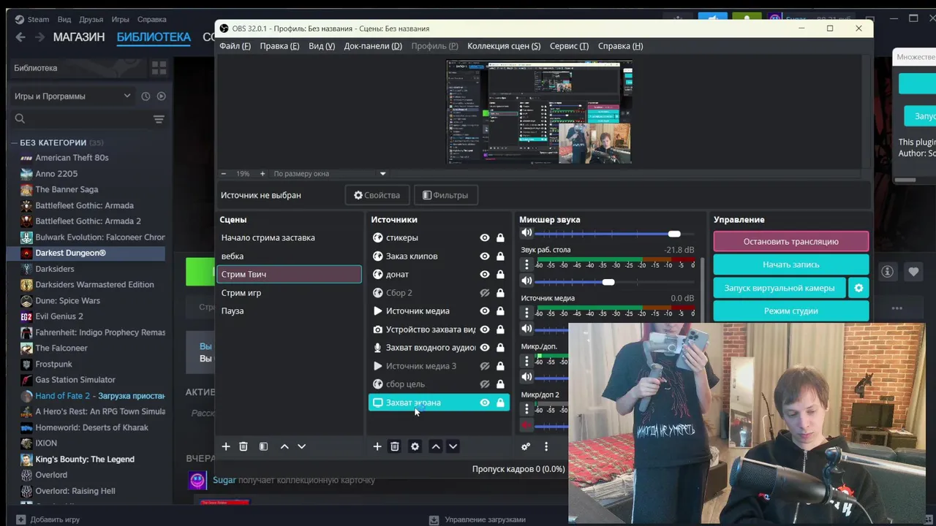Hide the донат source eye toggle
This screenshot has height=526, width=936.
point(484,275)
